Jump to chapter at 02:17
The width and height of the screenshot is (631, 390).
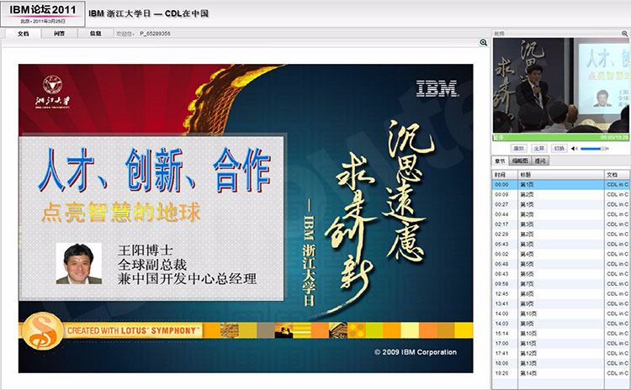561,224
